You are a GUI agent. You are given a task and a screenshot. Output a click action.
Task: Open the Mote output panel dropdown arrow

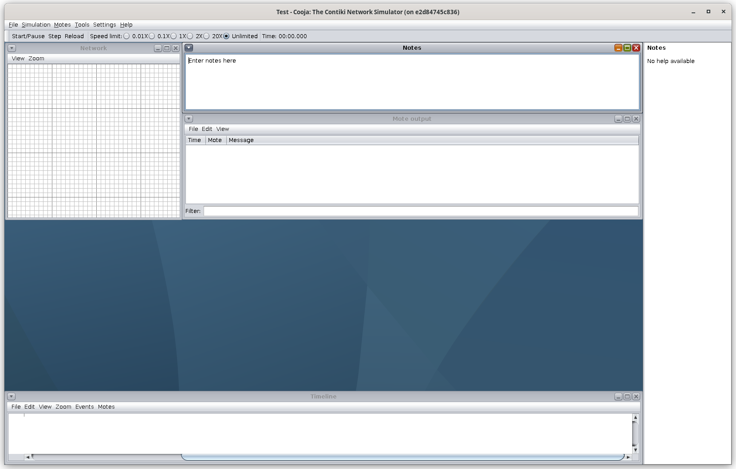coord(189,118)
